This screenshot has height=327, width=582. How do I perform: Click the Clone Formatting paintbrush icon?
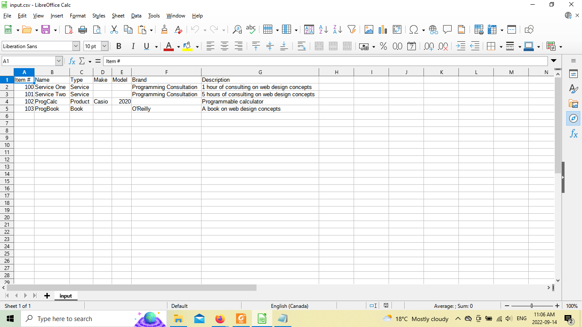coord(164,29)
